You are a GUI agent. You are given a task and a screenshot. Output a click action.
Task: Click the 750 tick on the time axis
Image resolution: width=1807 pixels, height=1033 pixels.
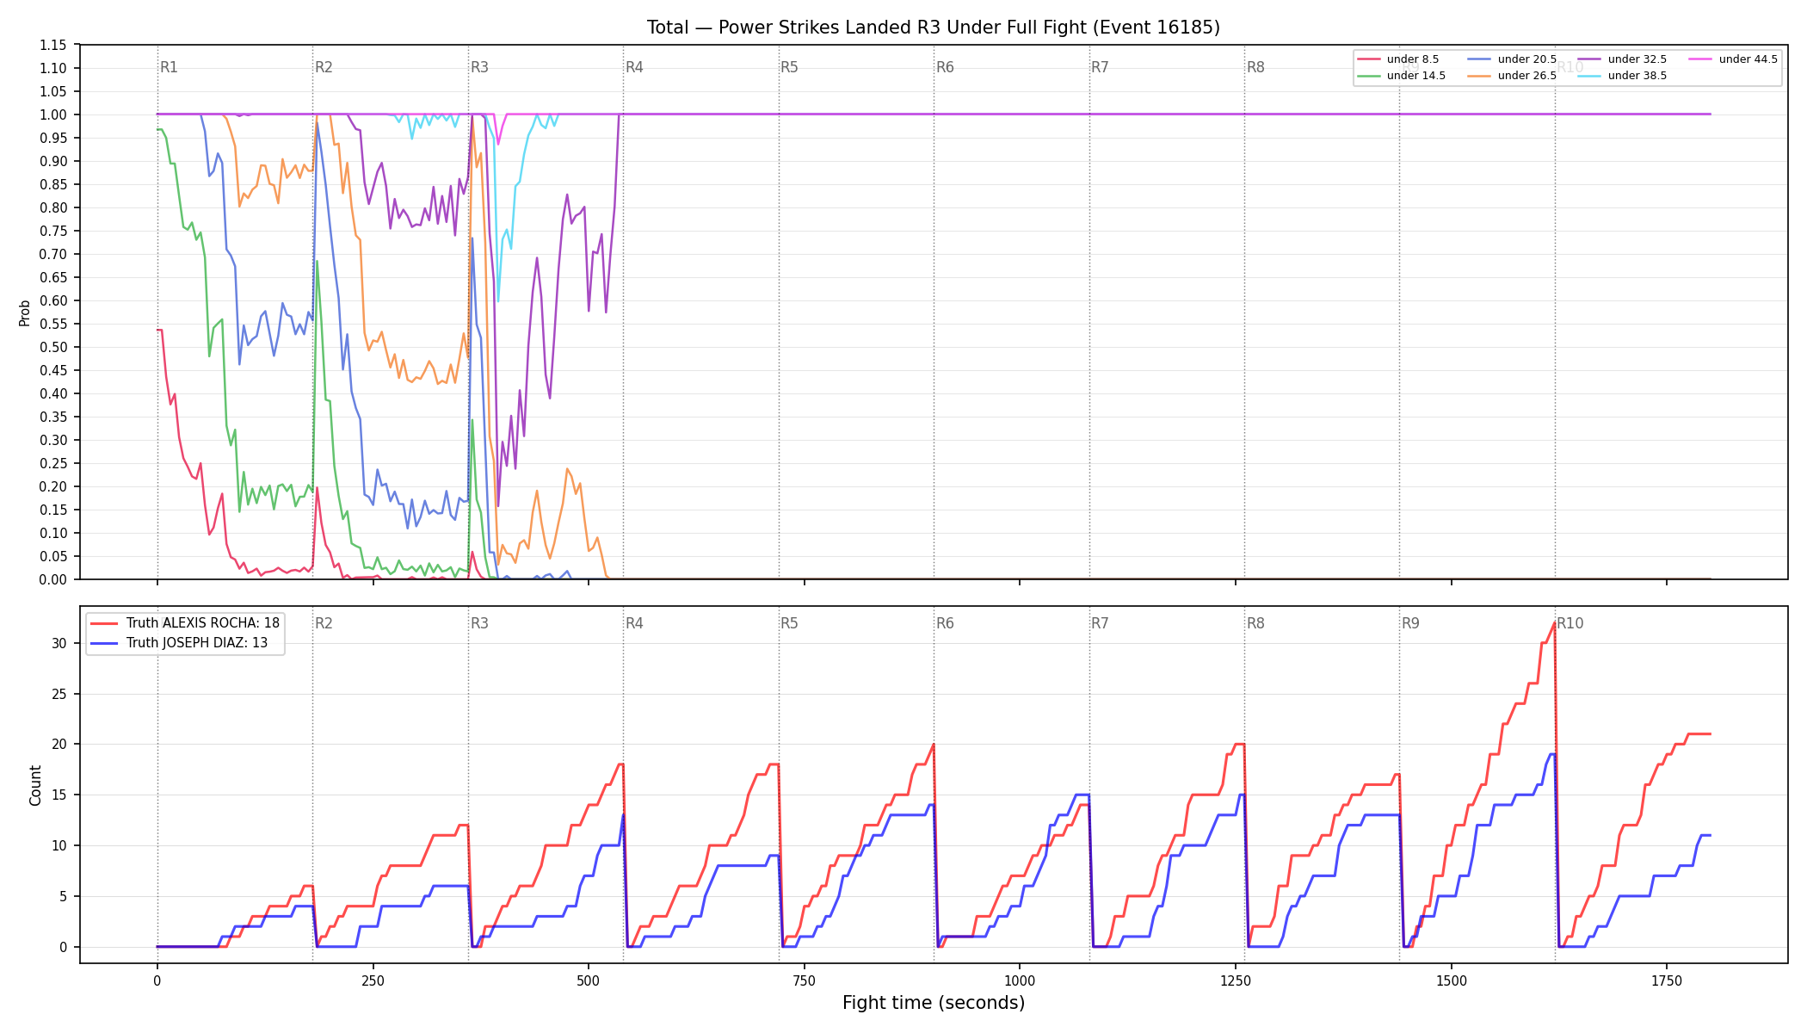coord(805,980)
